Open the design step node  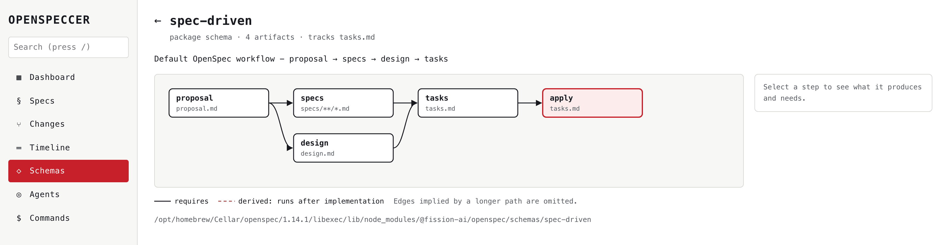(x=343, y=148)
